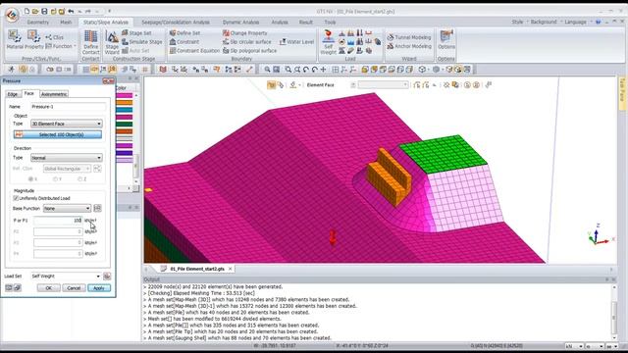Click the Csys tool in ribbon

pyautogui.click(x=55, y=37)
